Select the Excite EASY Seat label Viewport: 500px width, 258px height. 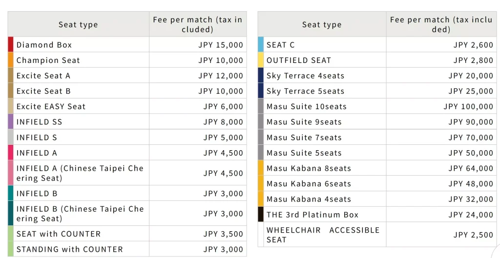click(x=51, y=106)
